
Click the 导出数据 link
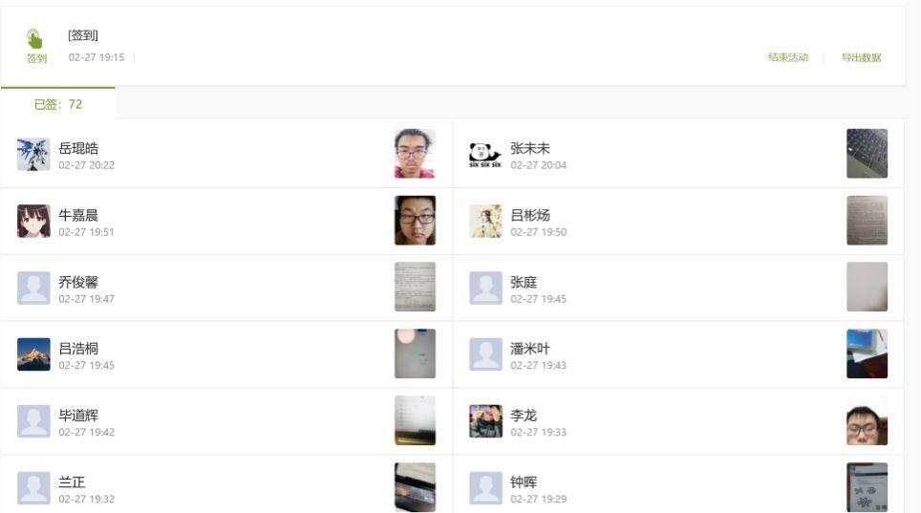coord(861,57)
